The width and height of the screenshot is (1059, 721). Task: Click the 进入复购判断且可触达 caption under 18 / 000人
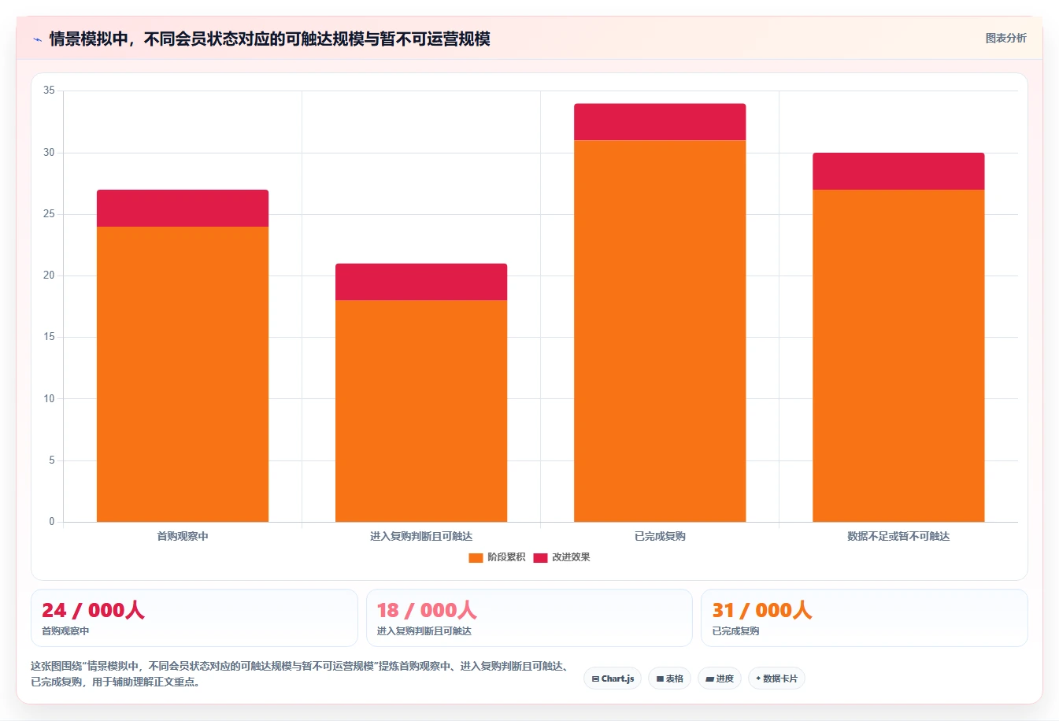tap(424, 631)
